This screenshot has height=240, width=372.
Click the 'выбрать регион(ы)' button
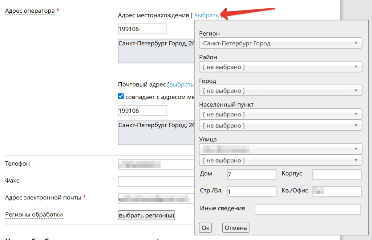pos(146,216)
